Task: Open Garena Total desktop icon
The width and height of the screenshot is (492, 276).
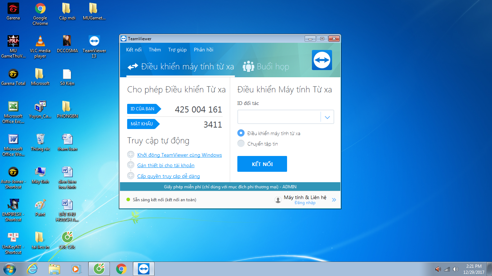Action: pos(13,77)
